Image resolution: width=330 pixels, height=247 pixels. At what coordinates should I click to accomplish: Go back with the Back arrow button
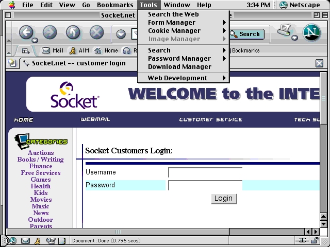click(26, 32)
